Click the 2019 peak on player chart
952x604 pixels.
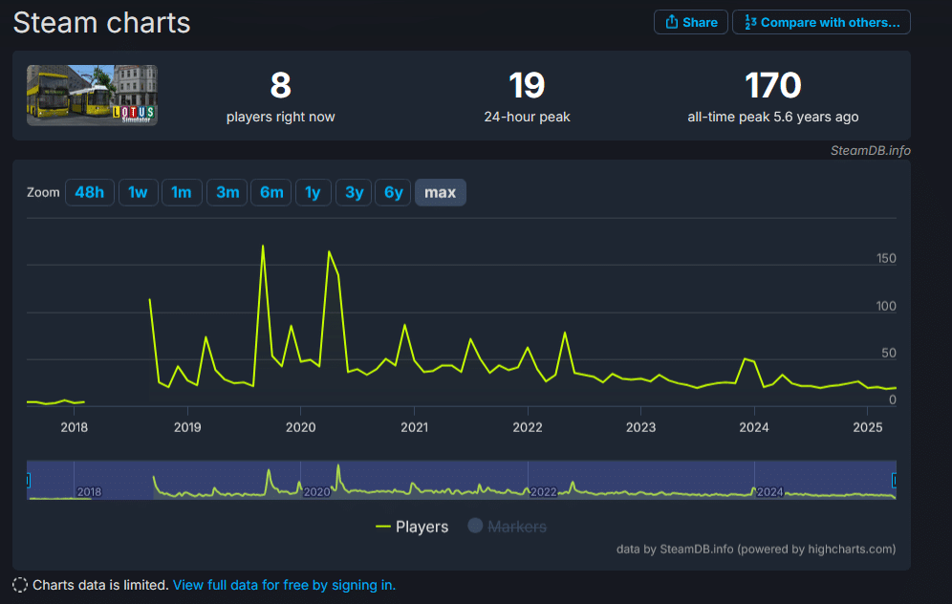pos(263,247)
